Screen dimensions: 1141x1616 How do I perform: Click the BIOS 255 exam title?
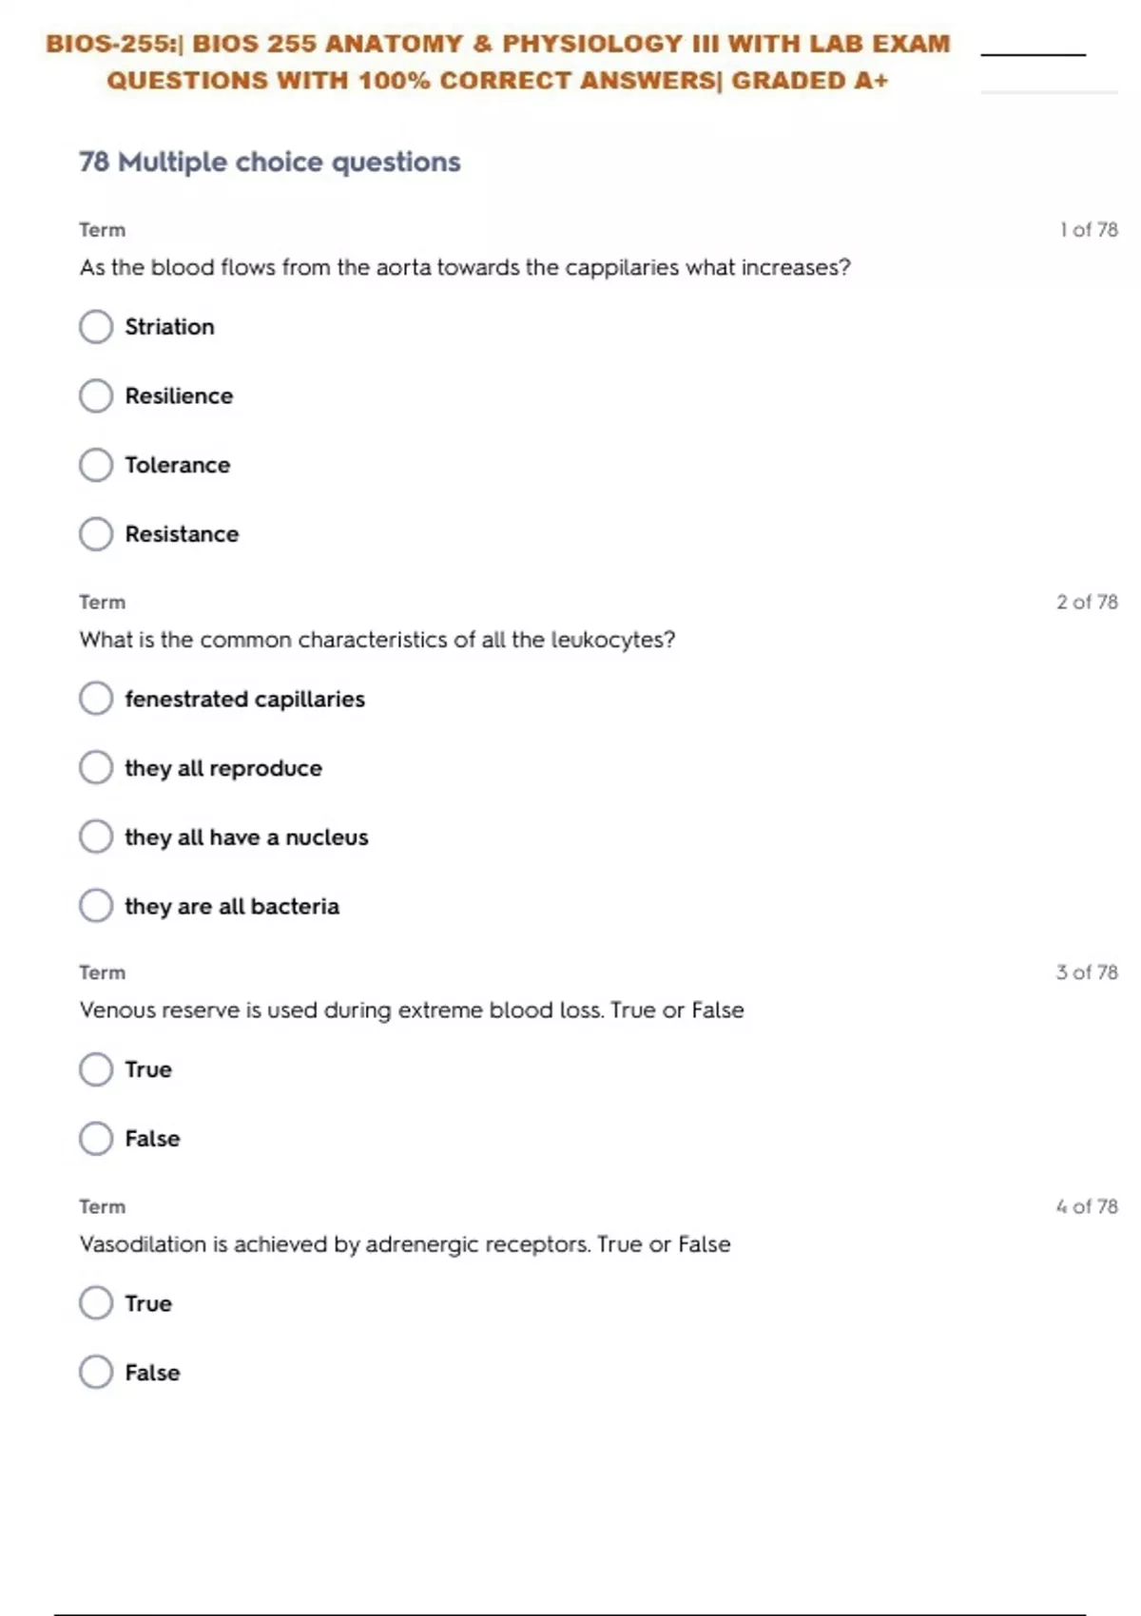(x=497, y=62)
